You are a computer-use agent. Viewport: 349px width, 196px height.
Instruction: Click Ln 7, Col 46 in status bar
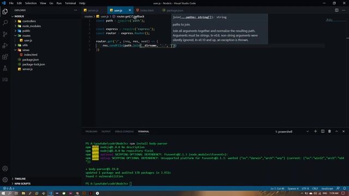[x=278, y=188]
